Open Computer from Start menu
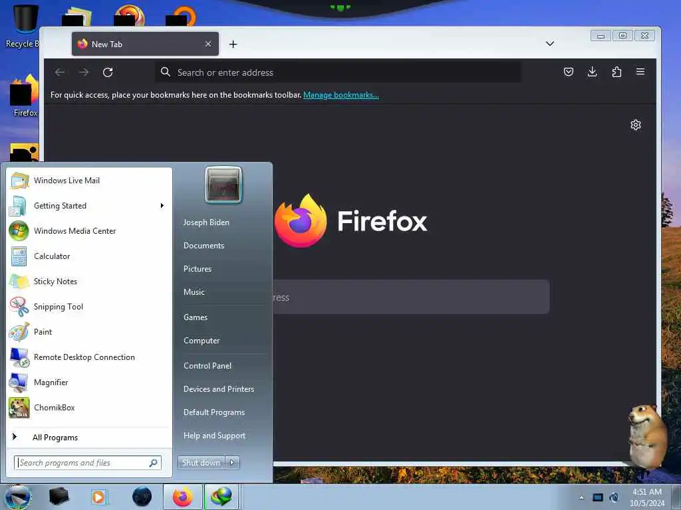681x510 pixels. pos(202,341)
